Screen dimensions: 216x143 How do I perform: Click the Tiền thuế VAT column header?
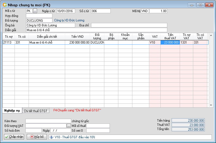click(170, 36)
